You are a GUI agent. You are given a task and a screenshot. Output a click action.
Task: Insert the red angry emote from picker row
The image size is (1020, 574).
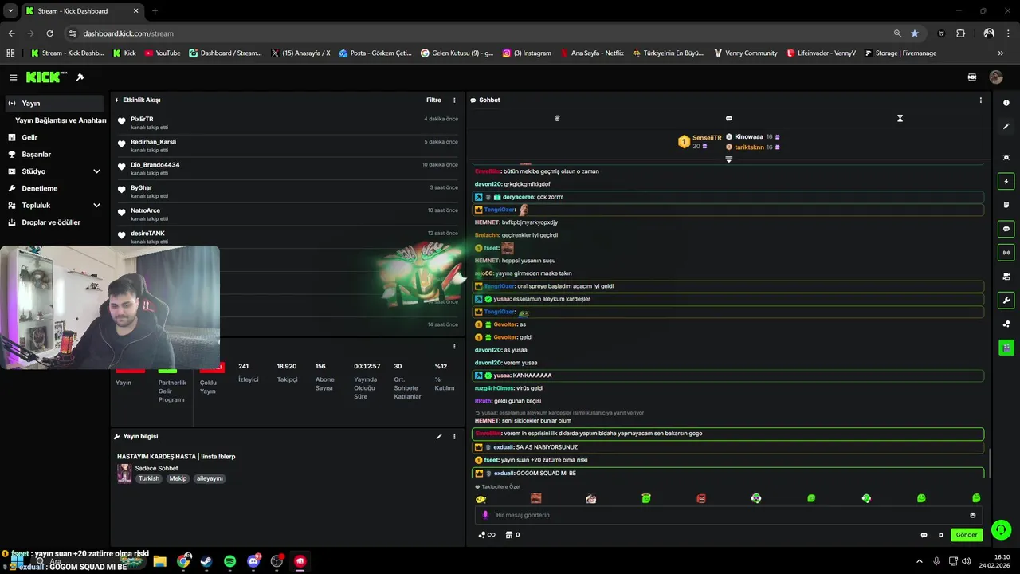[x=701, y=498]
